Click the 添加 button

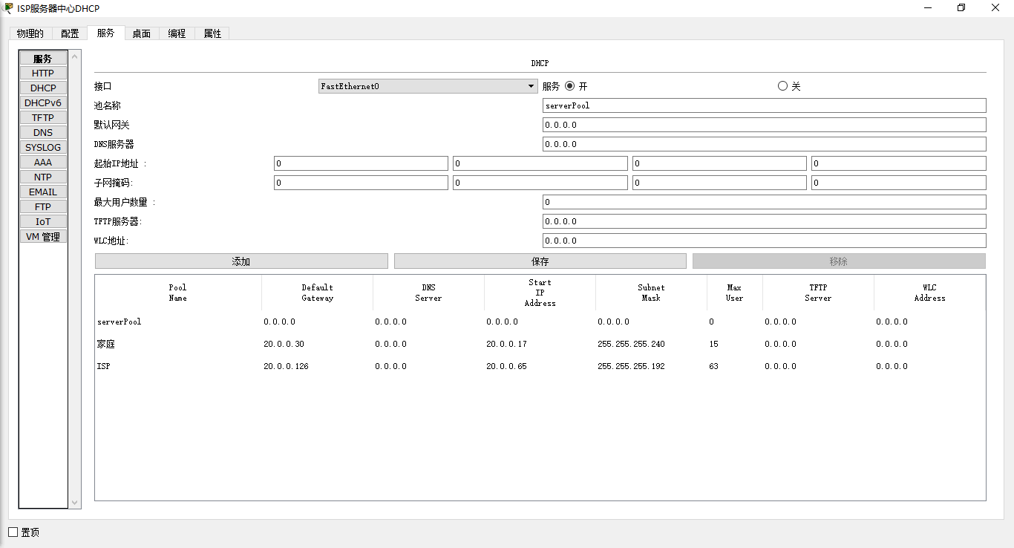point(241,261)
